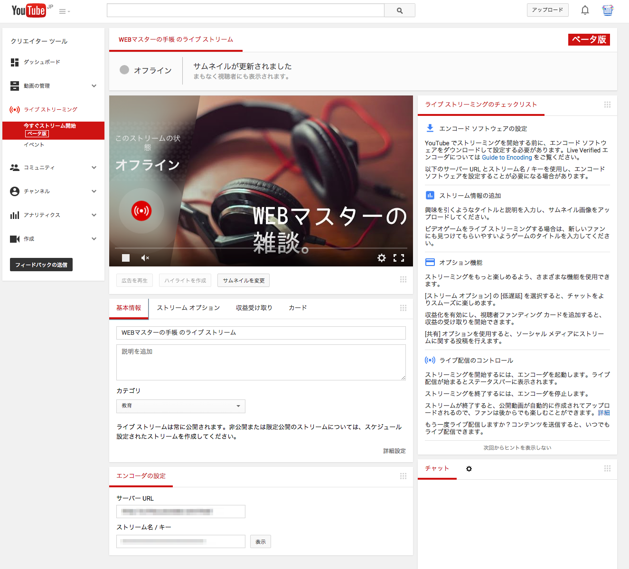Click the search magnifier button
This screenshot has width=629, height=569.
[400, 10]
